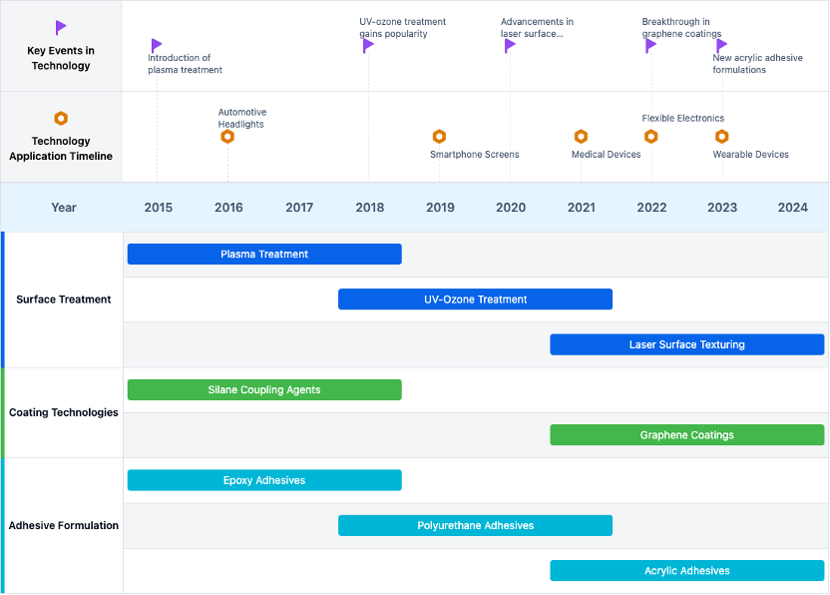
Task: Click the purple flag above Introduction of plasma treatment
Action: 157,45
